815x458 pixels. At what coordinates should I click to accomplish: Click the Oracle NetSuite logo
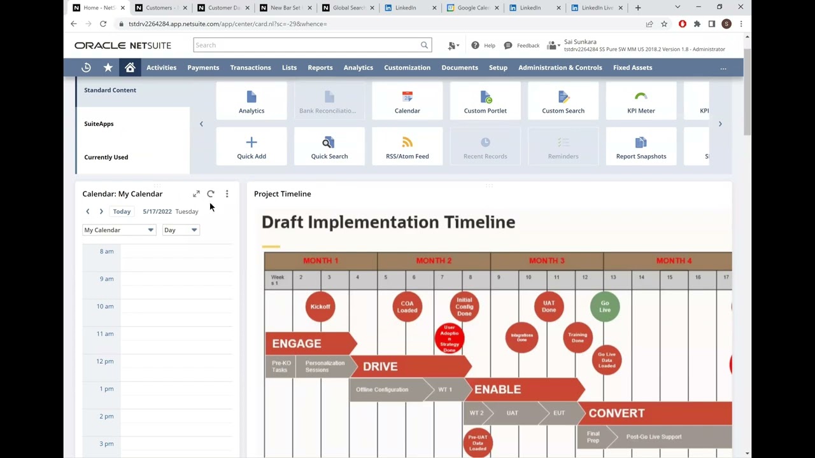(123, 45)
